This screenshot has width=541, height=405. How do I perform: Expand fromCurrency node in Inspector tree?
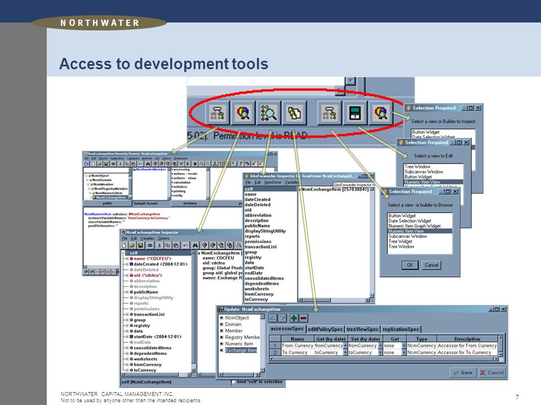click(127, 364)
